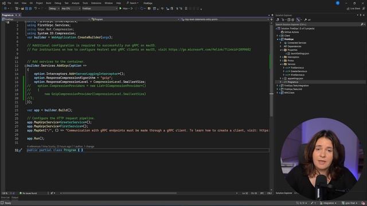Expand the Dependencies node
This screenshot has width=367, height=206.
280,46
